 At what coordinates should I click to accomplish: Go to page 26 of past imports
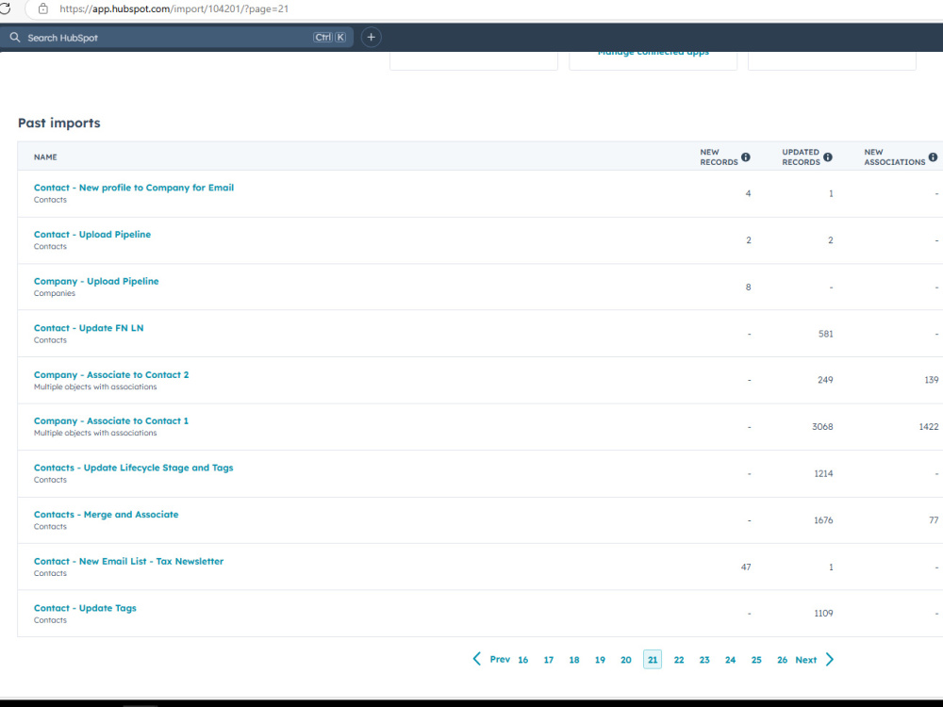pyautogui.click(x=782, y=660)
